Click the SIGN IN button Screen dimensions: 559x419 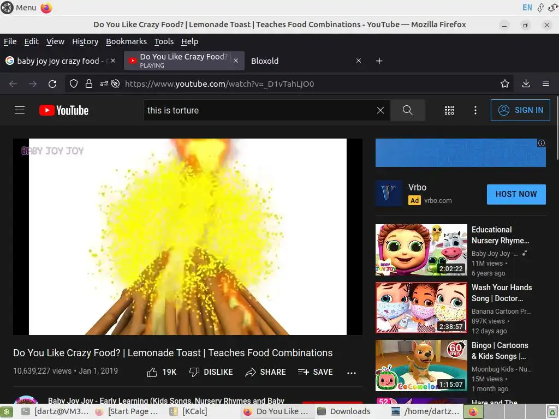(x=520, y=110)
